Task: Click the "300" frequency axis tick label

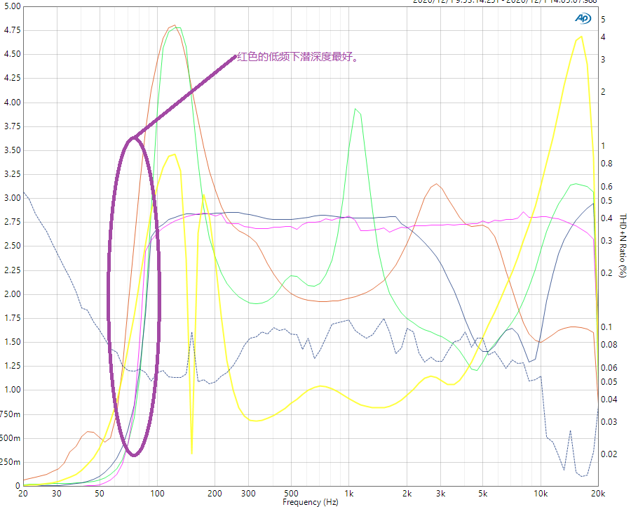Action: [x=249, y=494]
